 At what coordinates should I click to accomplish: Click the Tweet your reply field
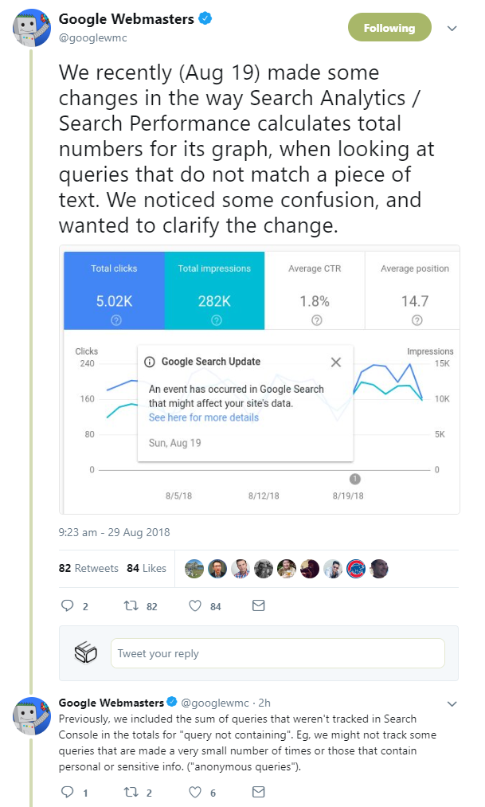(276, 653)
